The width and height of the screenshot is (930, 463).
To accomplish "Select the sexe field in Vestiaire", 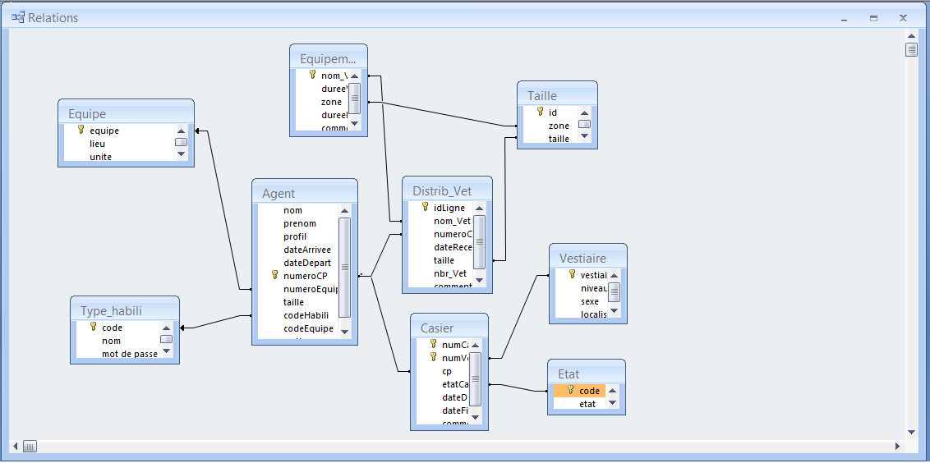I will pos(590,301).
